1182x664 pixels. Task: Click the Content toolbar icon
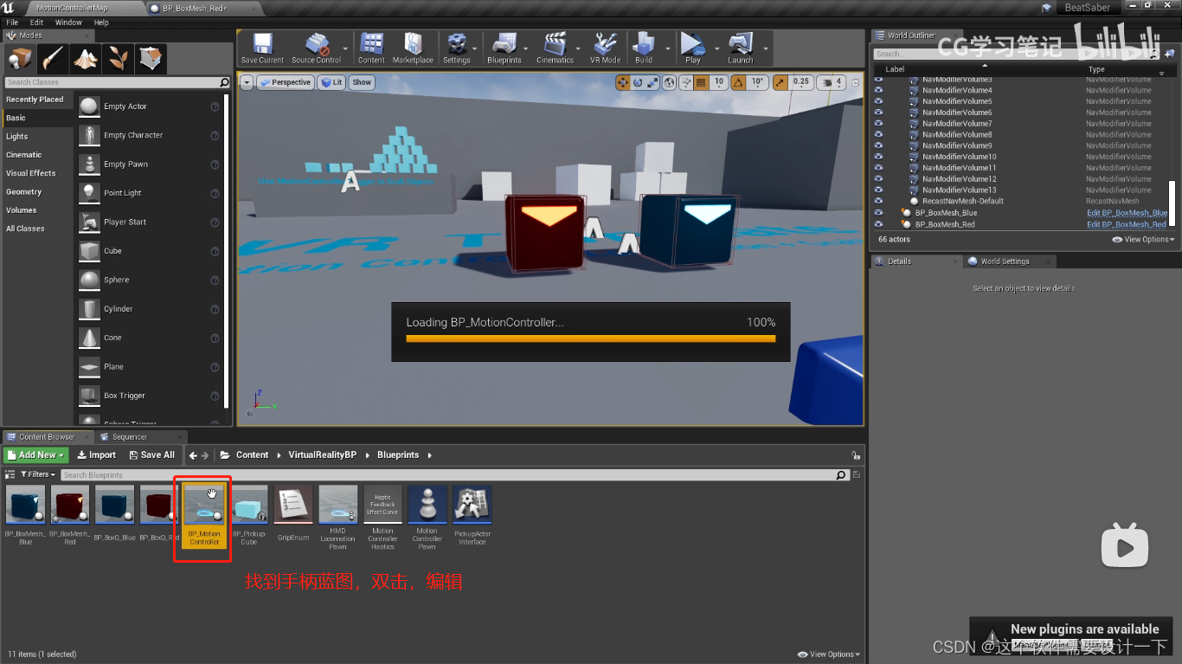coord(371,48)
